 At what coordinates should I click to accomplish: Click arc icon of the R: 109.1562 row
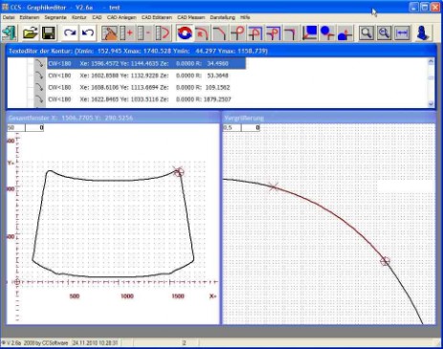click(39, 87)
